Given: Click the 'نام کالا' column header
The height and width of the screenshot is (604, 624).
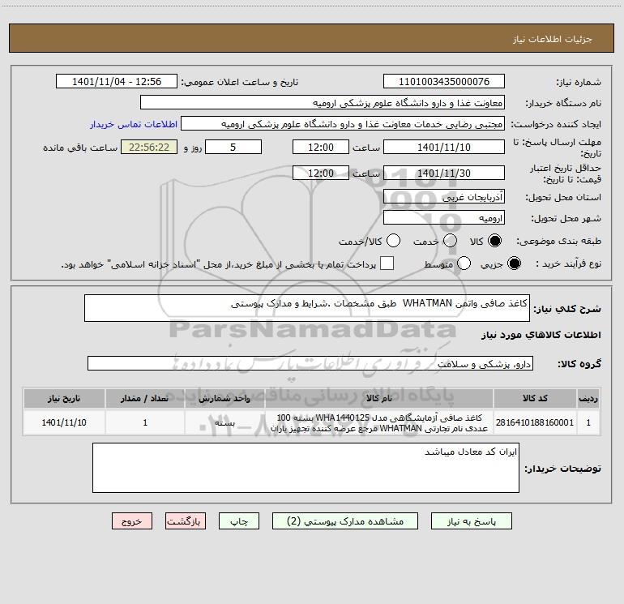Looking at the screenshot, I should coord(378,398).
